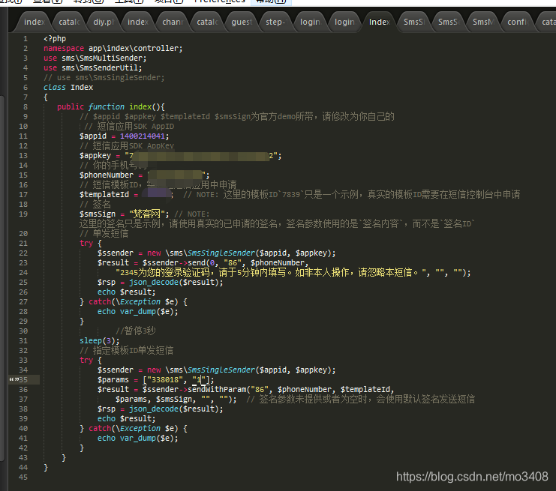556x491 pixels.
Task: Click SmsSingleSender on line 34
Action: click(x=221, y=370)
